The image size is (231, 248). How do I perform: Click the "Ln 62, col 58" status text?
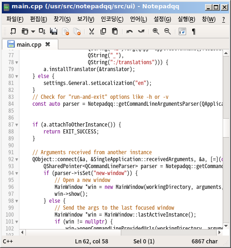point(92,242)
